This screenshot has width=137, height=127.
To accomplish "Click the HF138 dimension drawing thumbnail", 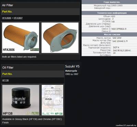I will pos(52,100).
